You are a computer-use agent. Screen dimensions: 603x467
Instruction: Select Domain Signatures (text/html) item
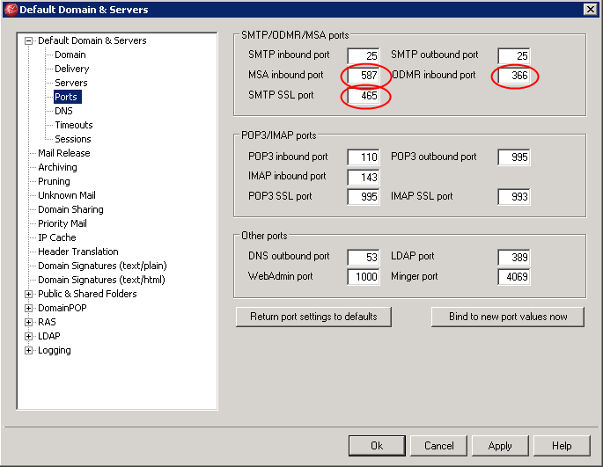(x=101, y=280)
